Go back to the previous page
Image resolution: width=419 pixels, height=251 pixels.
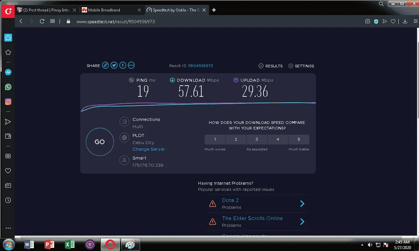pyautogui.click(x=21, y=21)
